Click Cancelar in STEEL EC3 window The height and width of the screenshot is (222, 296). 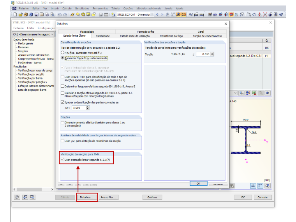tap(263, 197)
